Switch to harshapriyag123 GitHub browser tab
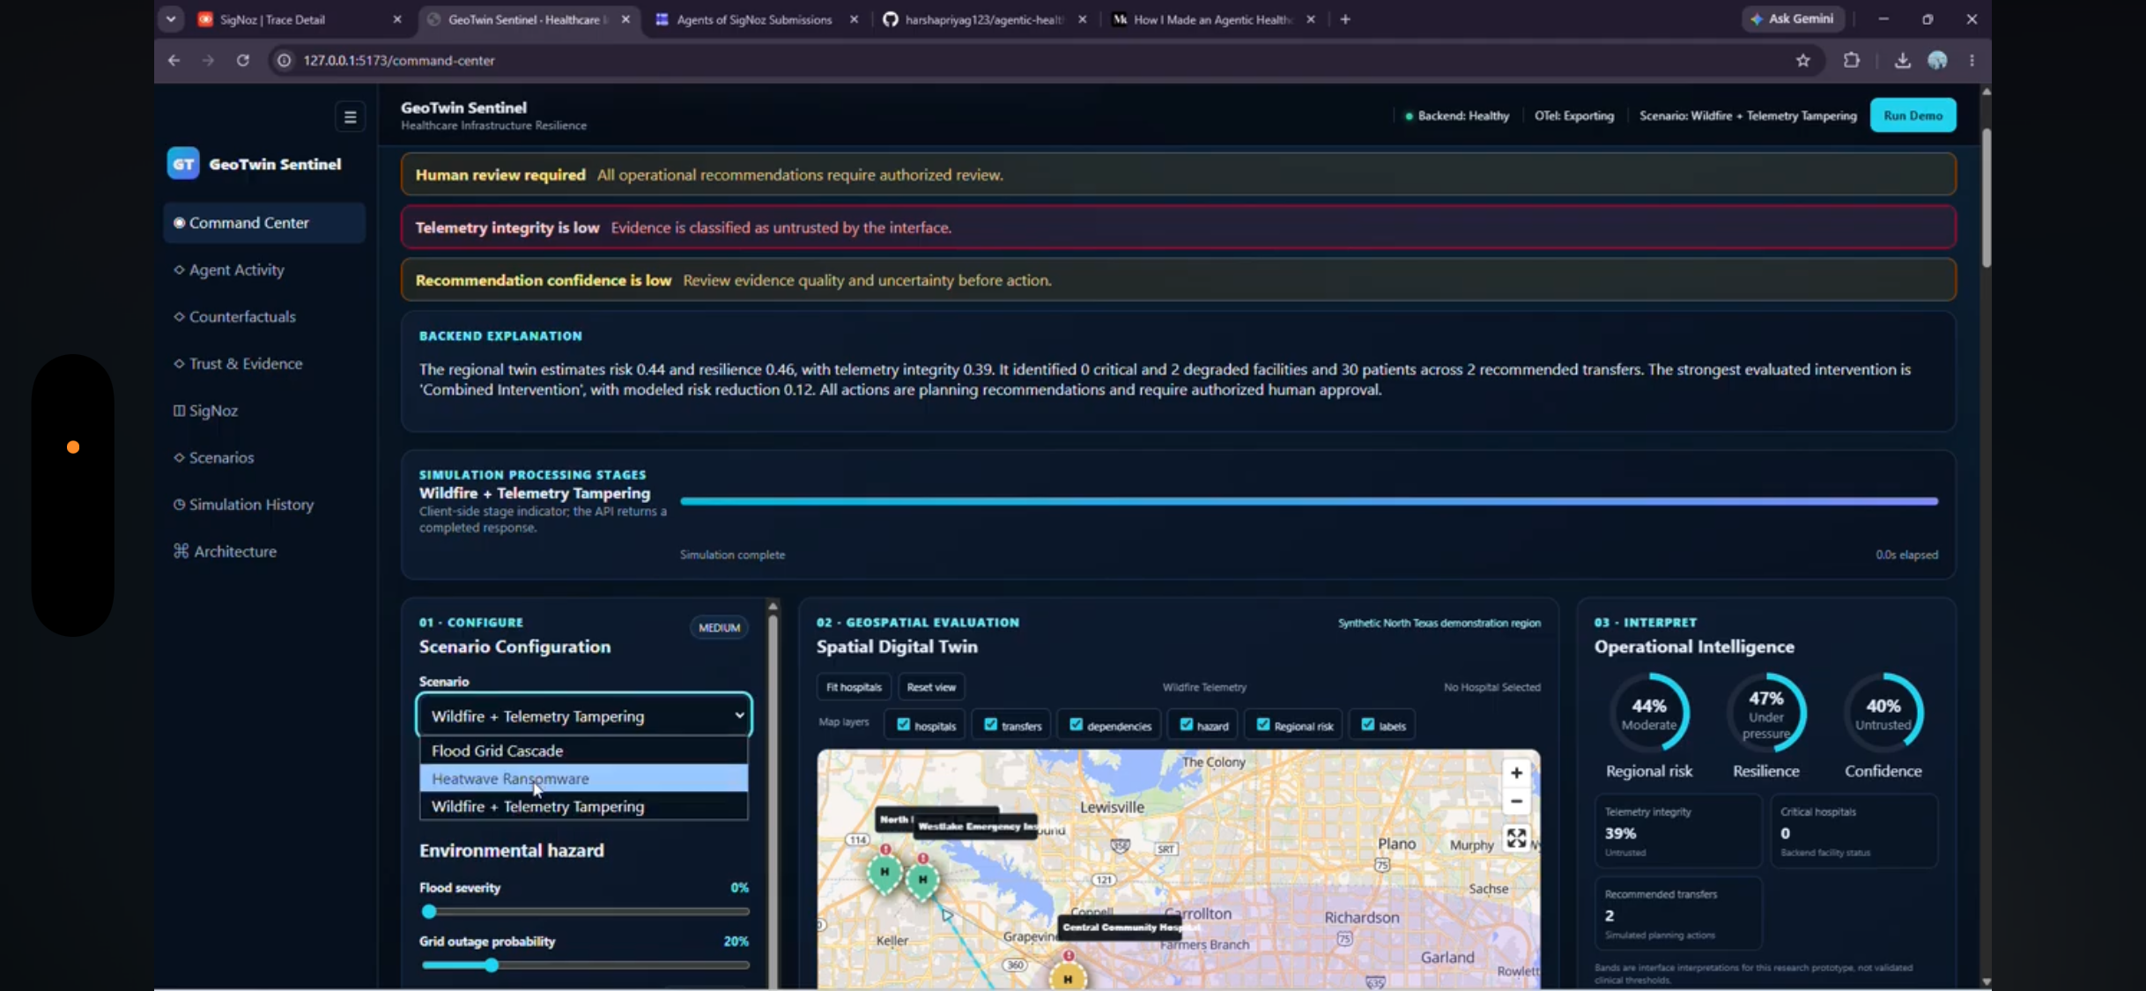 click(984, 19)
